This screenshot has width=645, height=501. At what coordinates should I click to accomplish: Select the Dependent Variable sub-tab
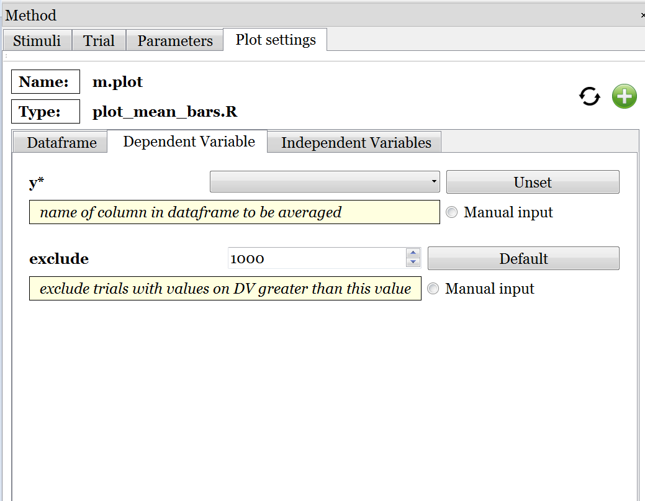click(189, 142)
